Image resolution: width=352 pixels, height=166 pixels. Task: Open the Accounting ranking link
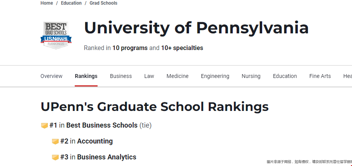95,141
